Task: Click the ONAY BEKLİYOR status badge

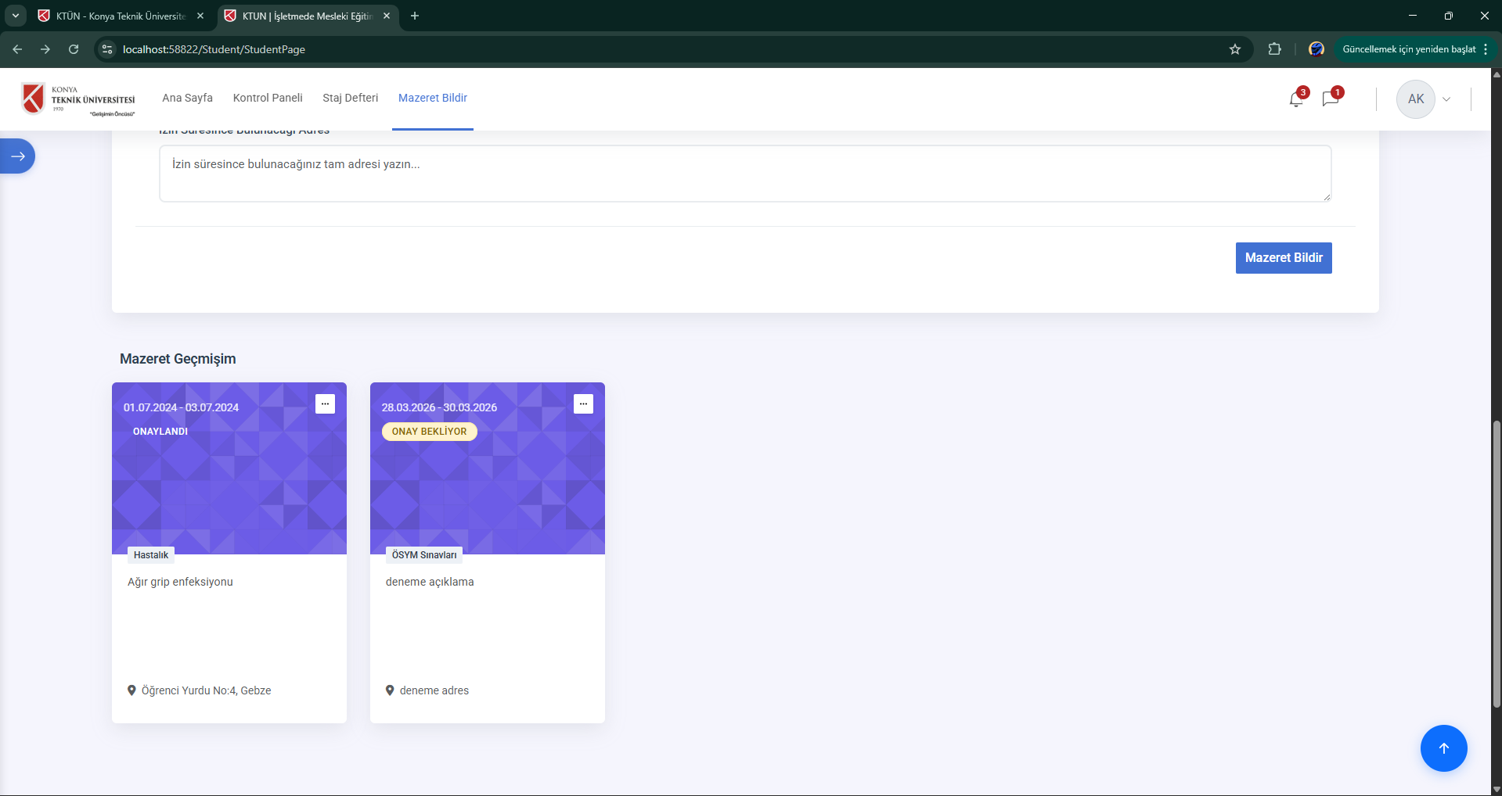Action: pos(429,431)
